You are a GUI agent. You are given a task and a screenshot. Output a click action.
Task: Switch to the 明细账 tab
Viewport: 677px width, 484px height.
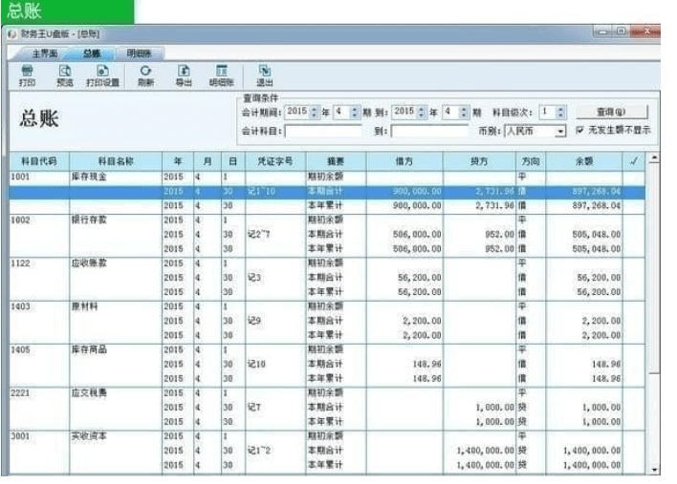click(139, 53)
